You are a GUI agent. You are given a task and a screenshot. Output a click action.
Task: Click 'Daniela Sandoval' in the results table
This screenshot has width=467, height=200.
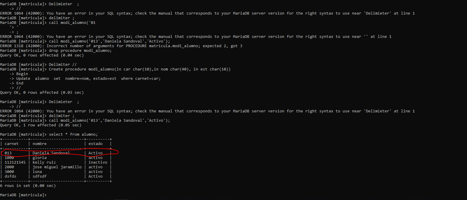[x=51, y=153]
